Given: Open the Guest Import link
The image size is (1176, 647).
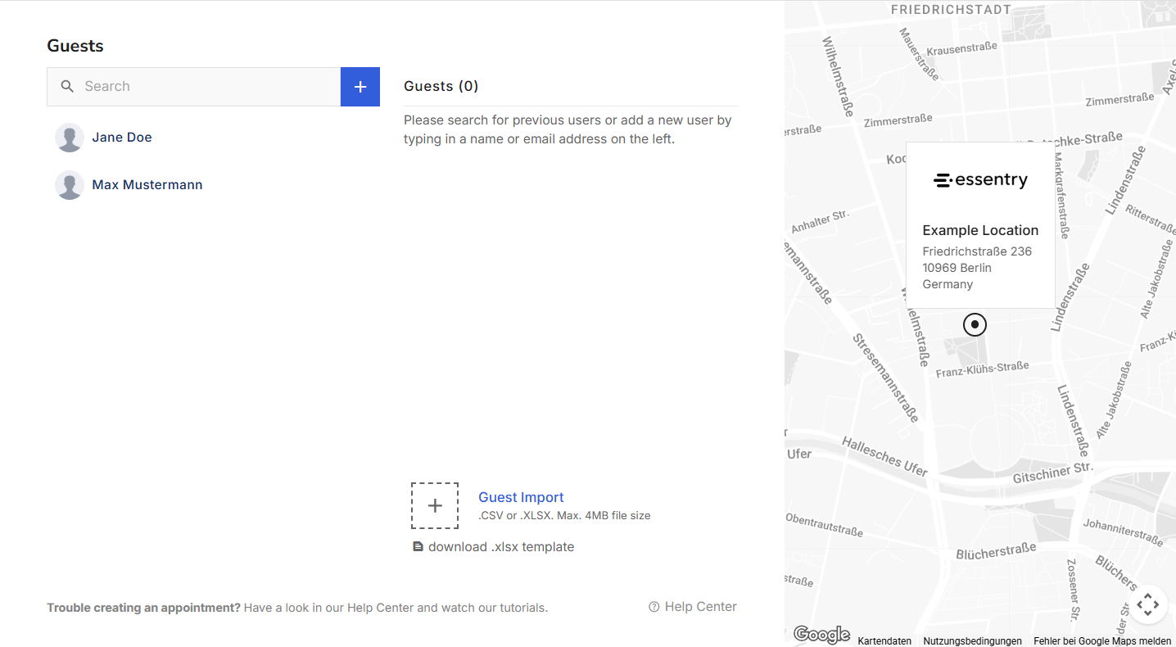Looking at the screenshot, I should pyautogui.click(x=521, y=497).
